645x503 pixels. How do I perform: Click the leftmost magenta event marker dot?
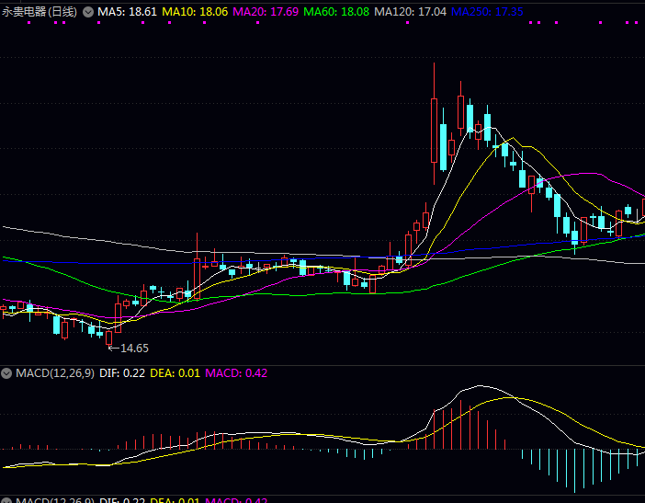pyautogui.click(x=29, y=24)
